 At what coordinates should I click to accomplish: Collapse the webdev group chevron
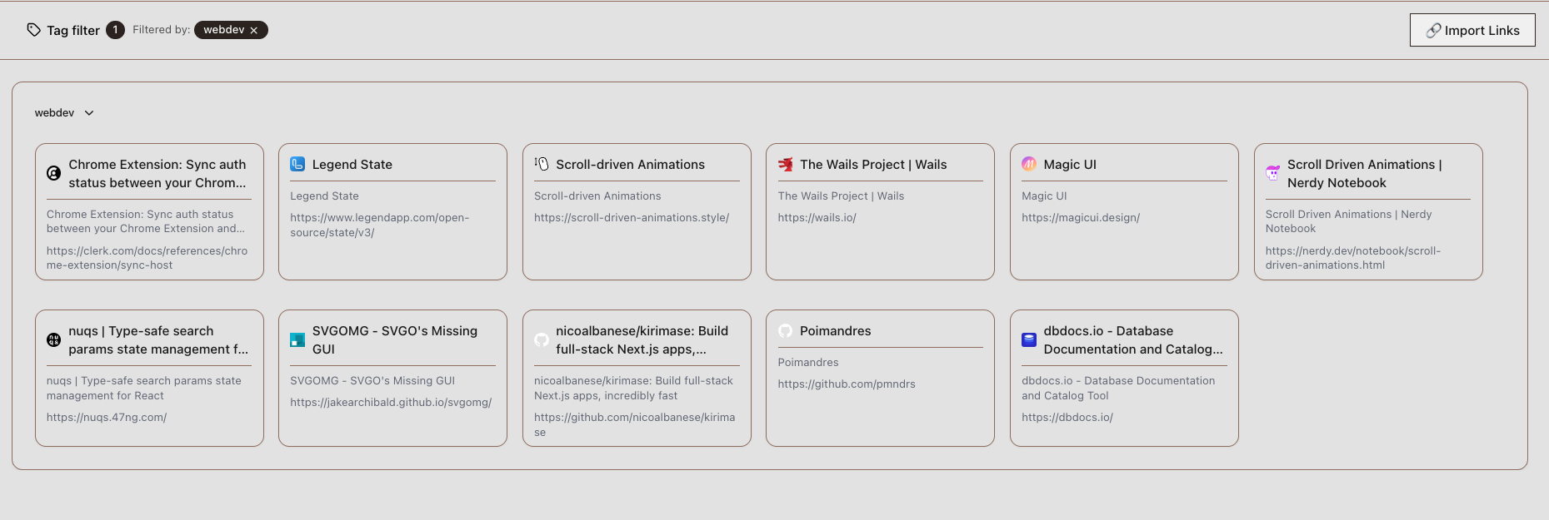click(x=89, y=113)
